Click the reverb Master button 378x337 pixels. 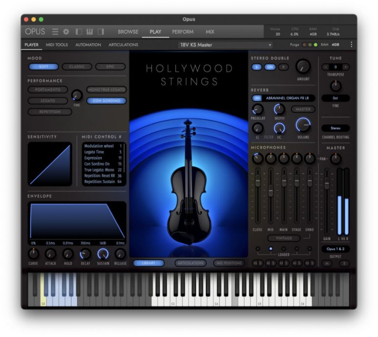pos(303,109)
